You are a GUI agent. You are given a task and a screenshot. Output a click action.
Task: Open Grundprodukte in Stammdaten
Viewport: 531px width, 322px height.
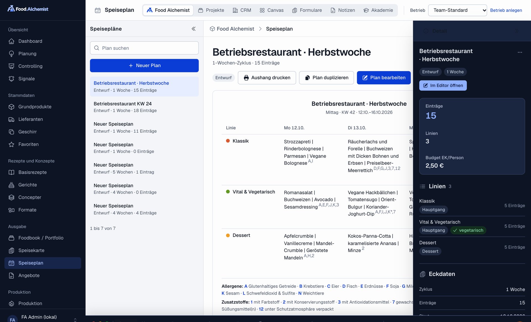pyautogui.click(x=43, y=107)
